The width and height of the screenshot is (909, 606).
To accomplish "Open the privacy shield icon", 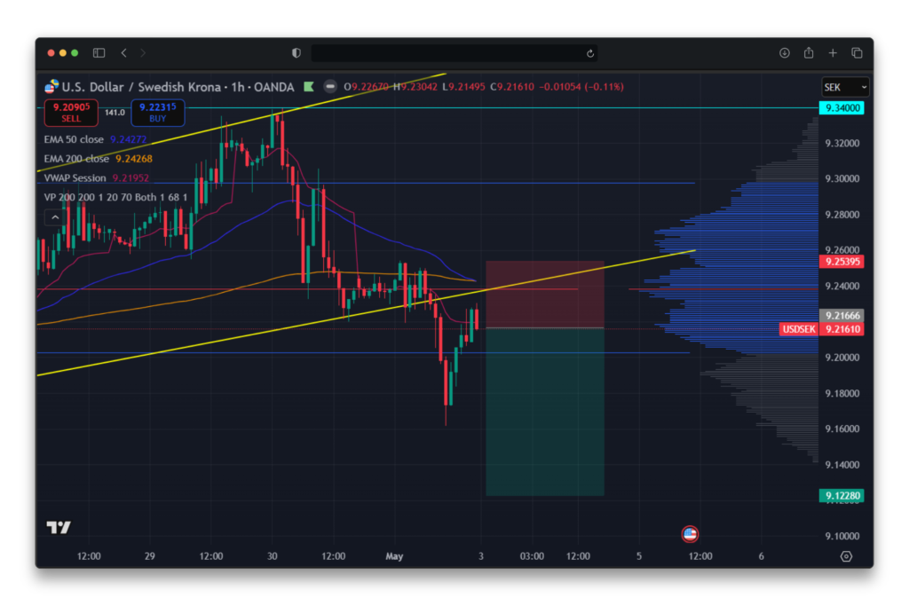I will click(x=296, y=52).
